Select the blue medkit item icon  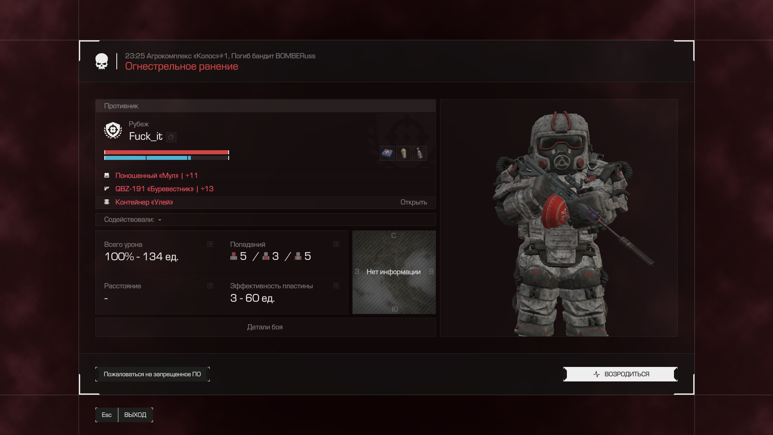(387, 153)
